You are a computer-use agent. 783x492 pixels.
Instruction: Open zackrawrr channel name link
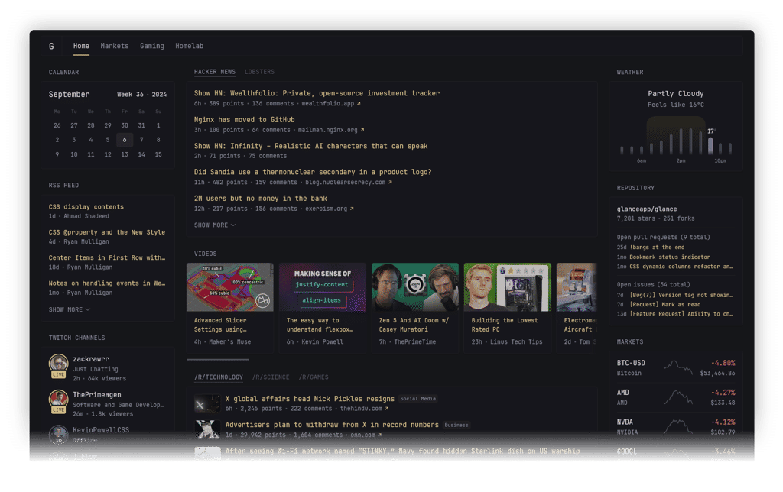click(91, 359)
